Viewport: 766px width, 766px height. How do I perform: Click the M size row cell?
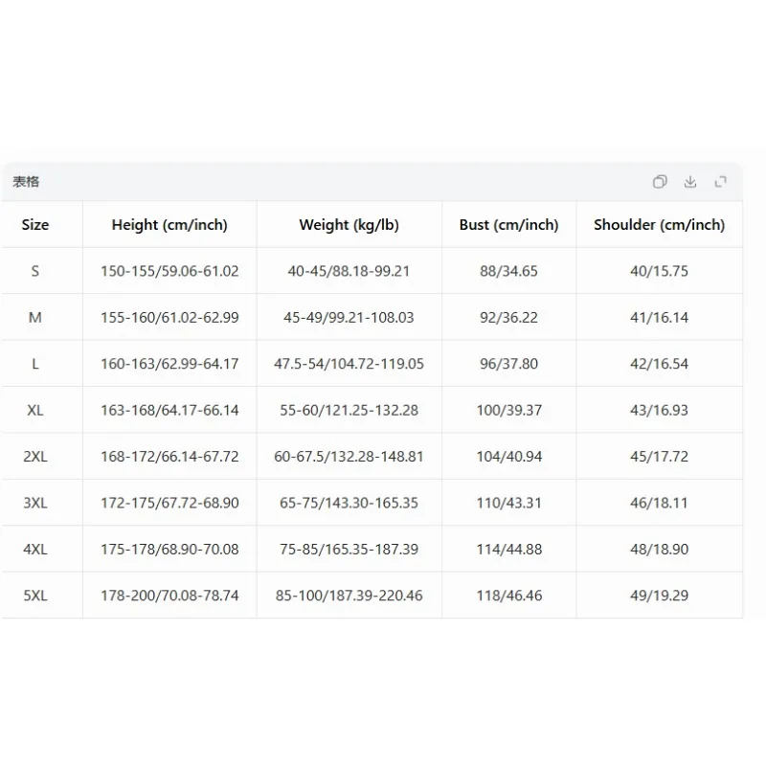35,318
